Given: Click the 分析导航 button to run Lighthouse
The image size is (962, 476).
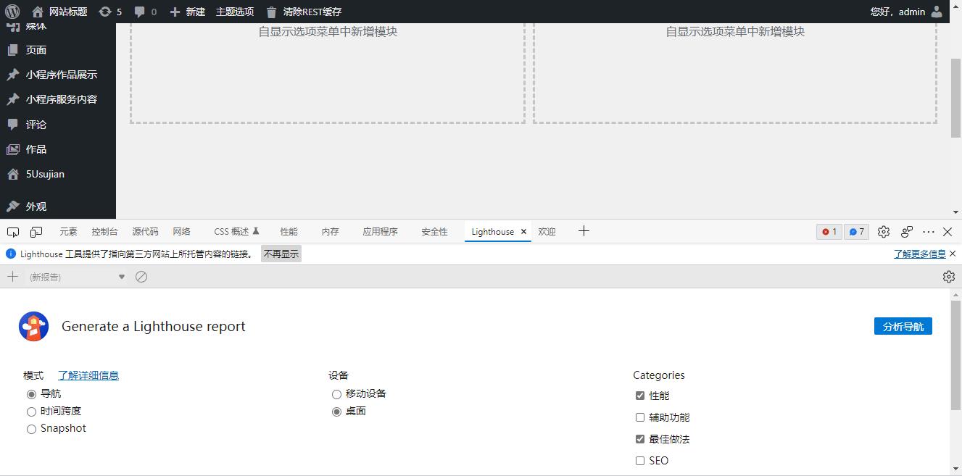Looking at the screenshot, I should click(x=903, y=326).
